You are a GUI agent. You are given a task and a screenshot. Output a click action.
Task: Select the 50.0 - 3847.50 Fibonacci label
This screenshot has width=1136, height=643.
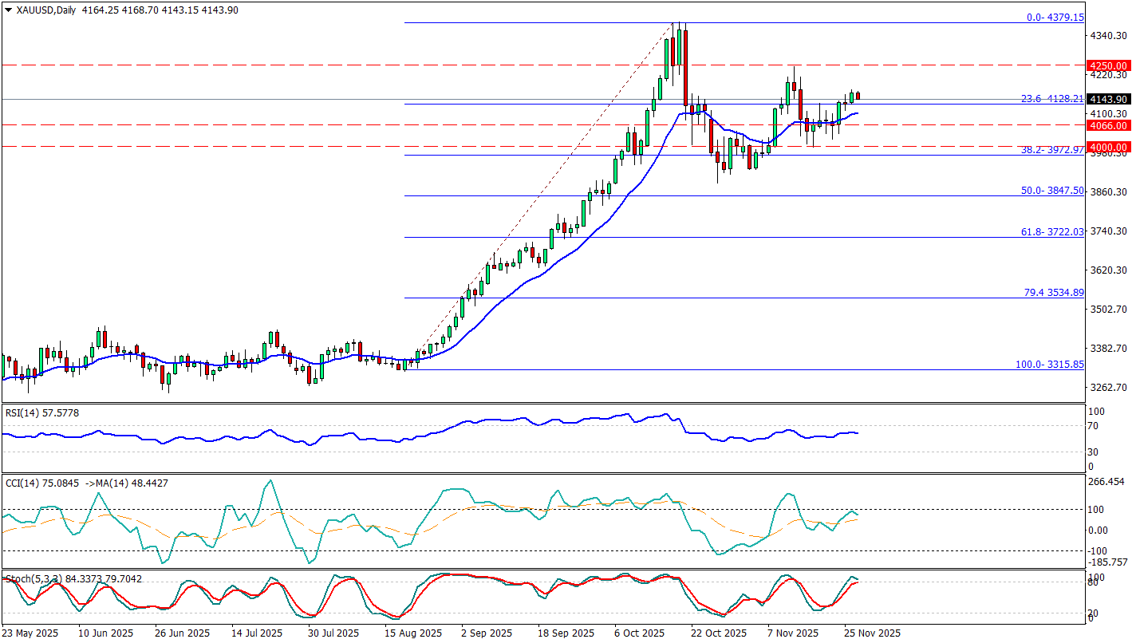[1052, 191]
